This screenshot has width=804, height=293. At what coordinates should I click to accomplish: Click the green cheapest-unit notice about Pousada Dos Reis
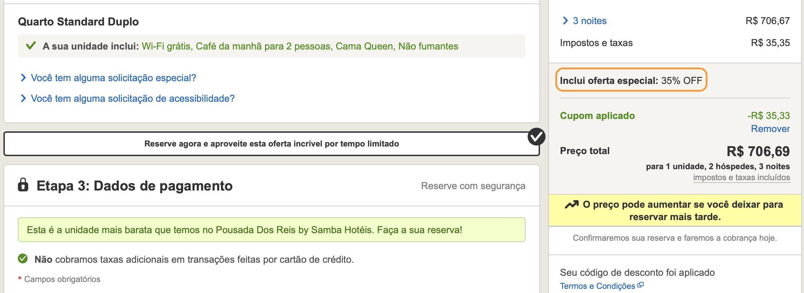272,230
